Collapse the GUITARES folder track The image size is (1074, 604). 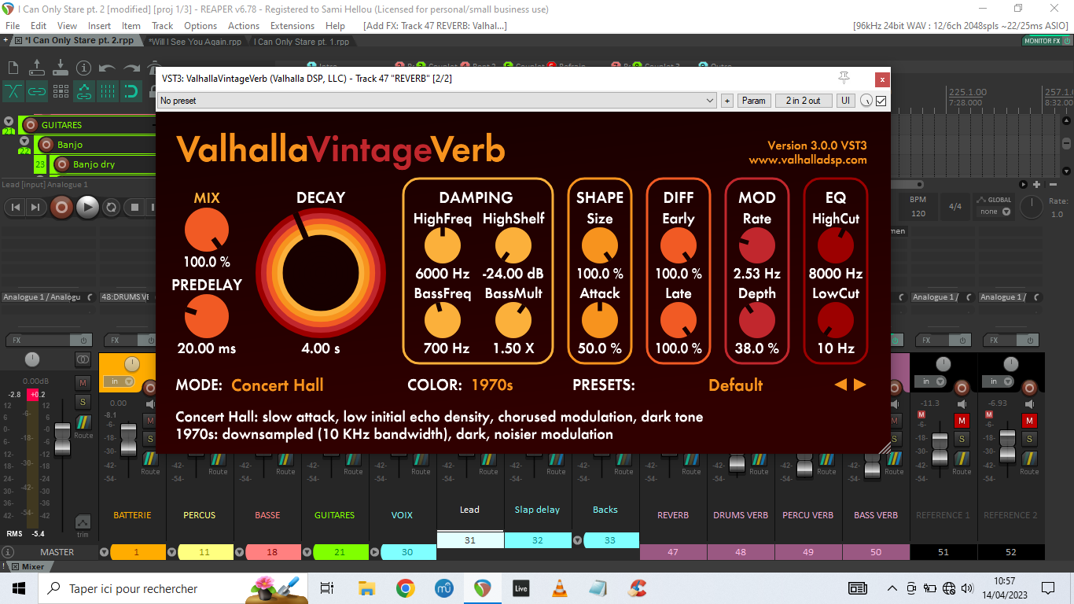point(9,121)
